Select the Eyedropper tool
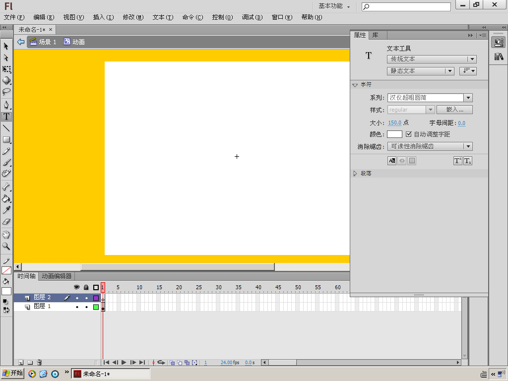 point(6,210)
